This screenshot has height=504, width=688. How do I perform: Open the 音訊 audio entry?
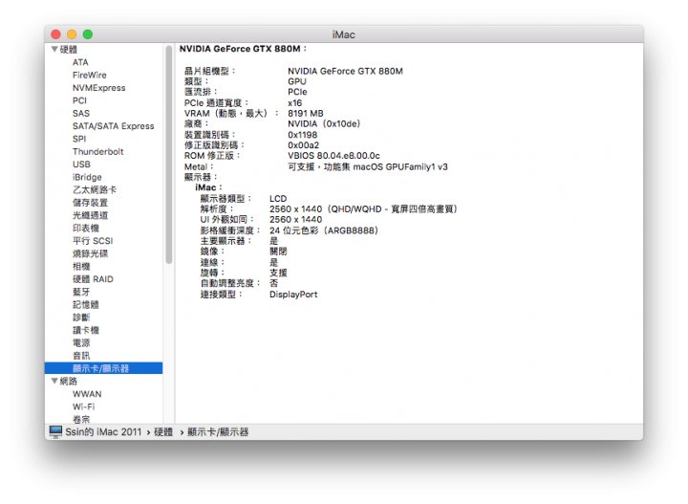(81, 355)
